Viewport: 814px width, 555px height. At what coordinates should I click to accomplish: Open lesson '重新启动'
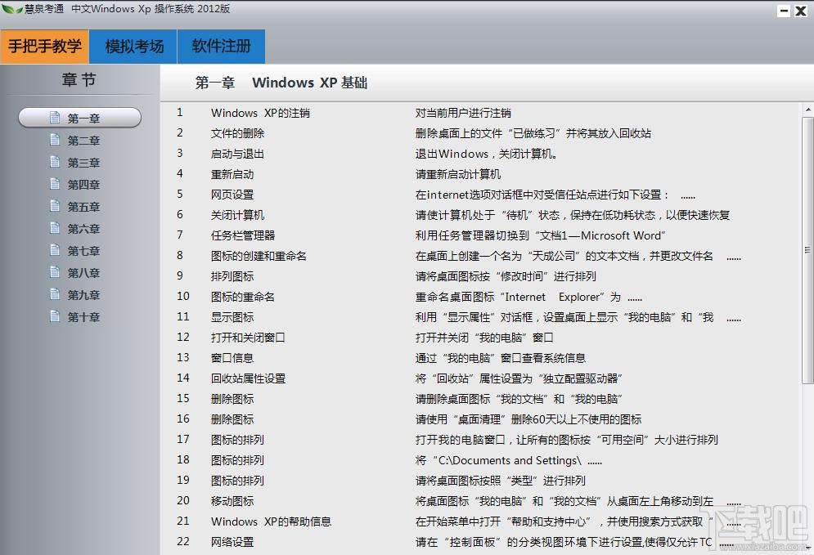232,174
